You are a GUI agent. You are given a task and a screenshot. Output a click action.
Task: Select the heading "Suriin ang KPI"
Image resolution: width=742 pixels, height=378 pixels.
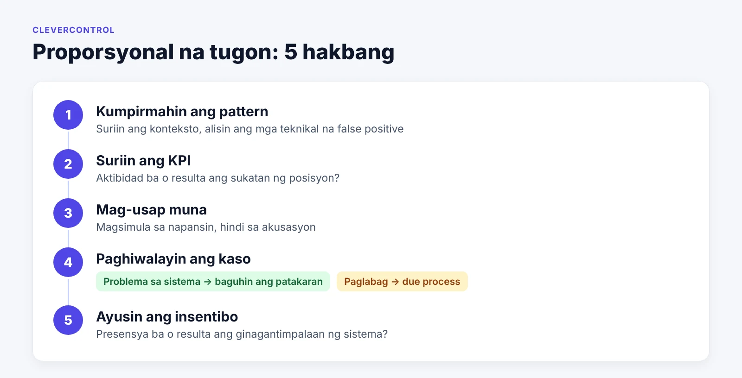click(x=143, y=161)
